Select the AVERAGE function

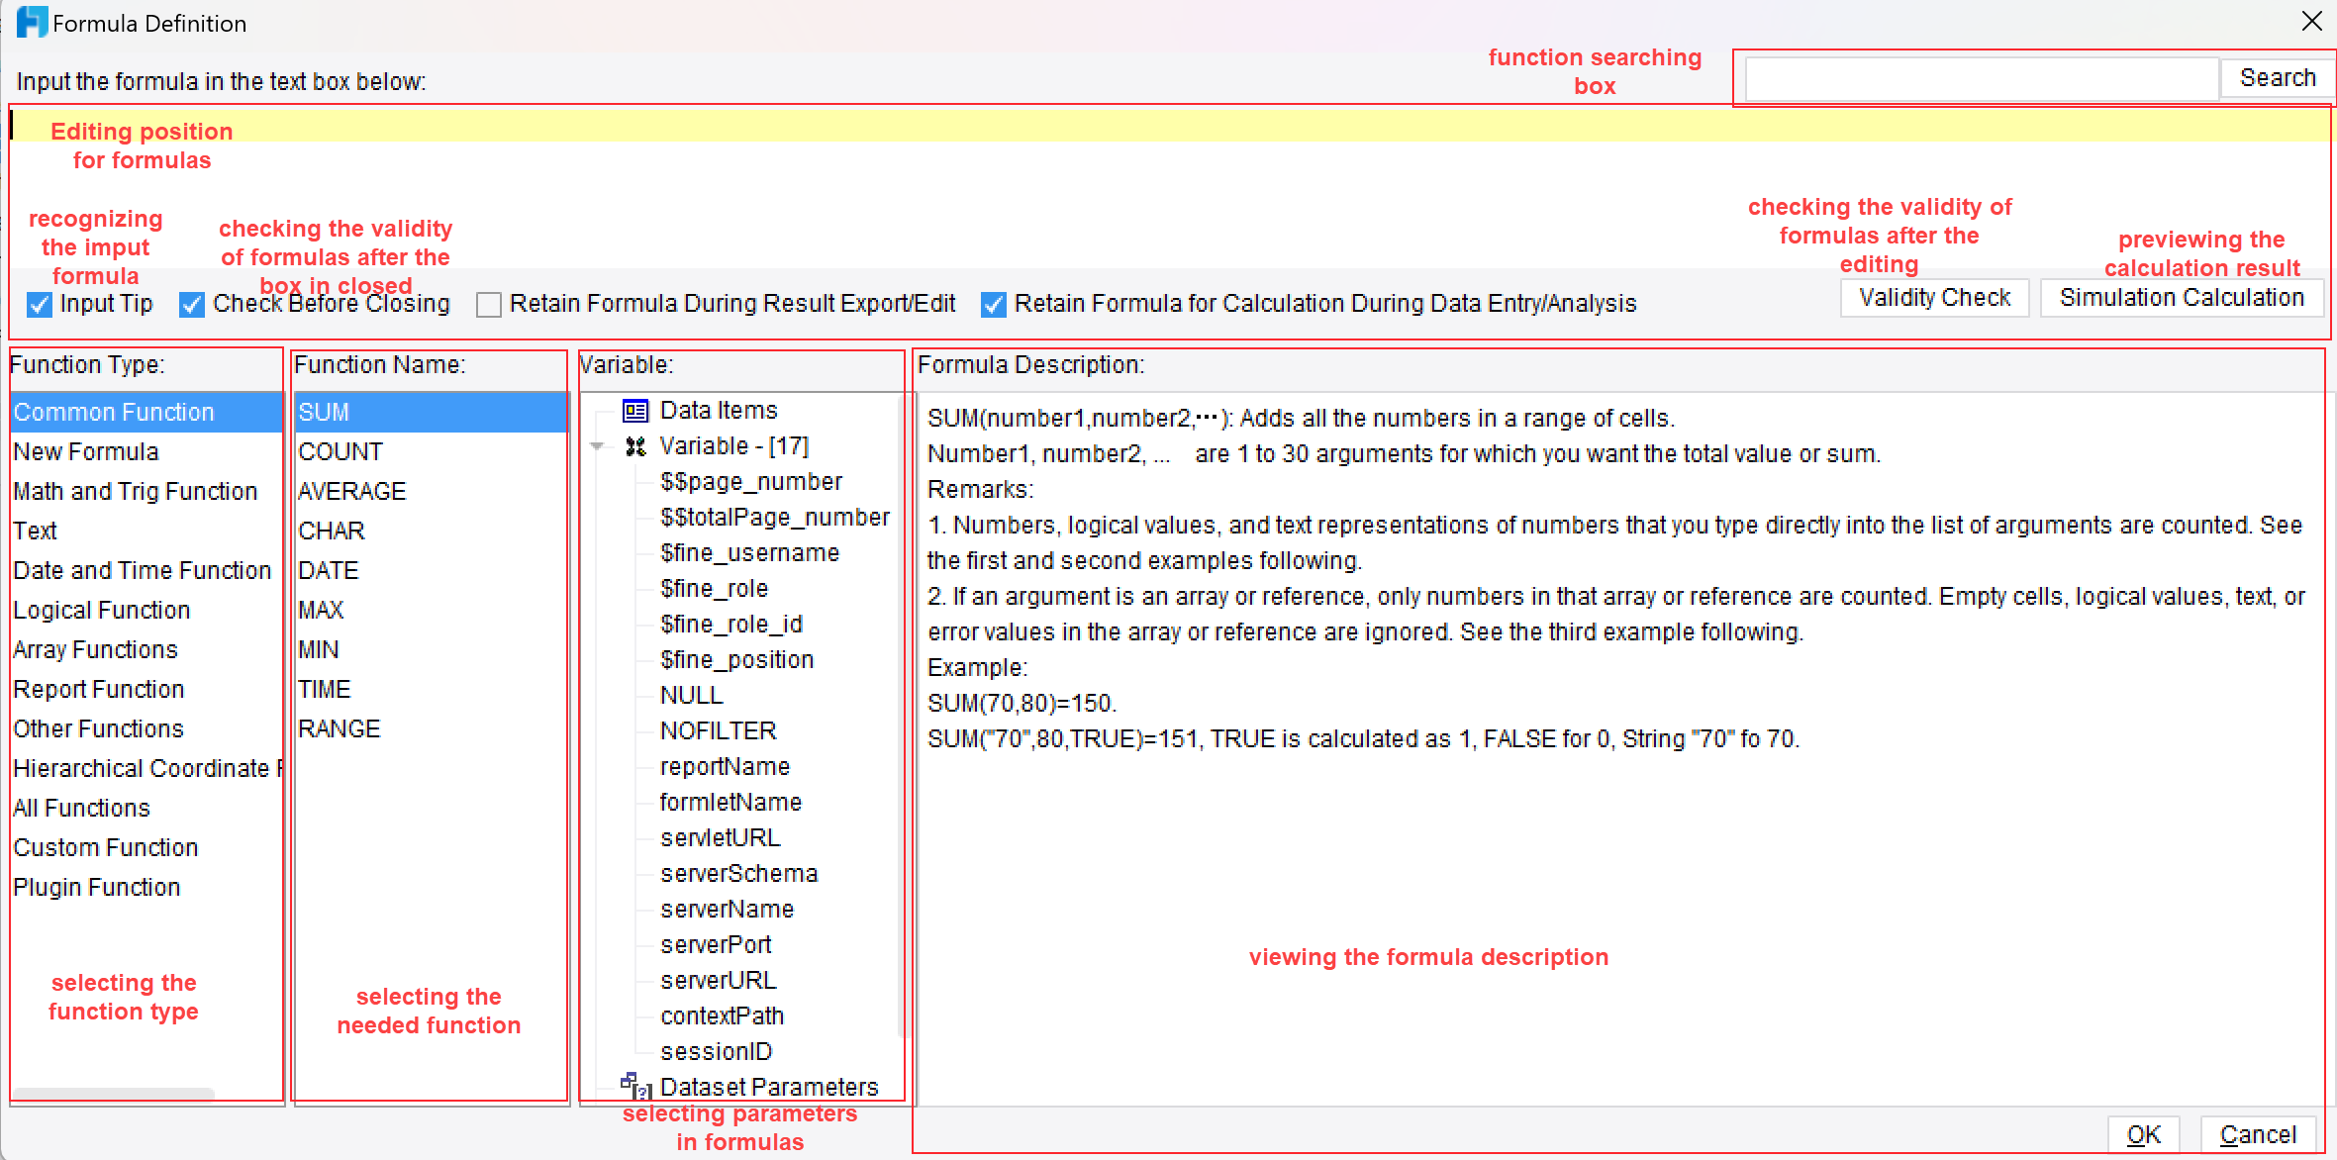click(x=431, y=491)
